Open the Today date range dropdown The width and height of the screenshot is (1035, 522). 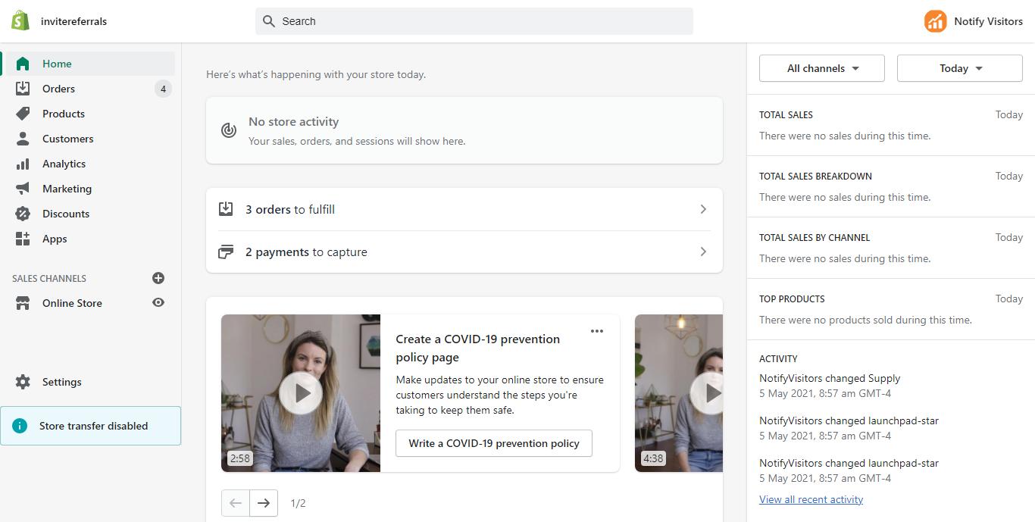[x=960, y=68]
